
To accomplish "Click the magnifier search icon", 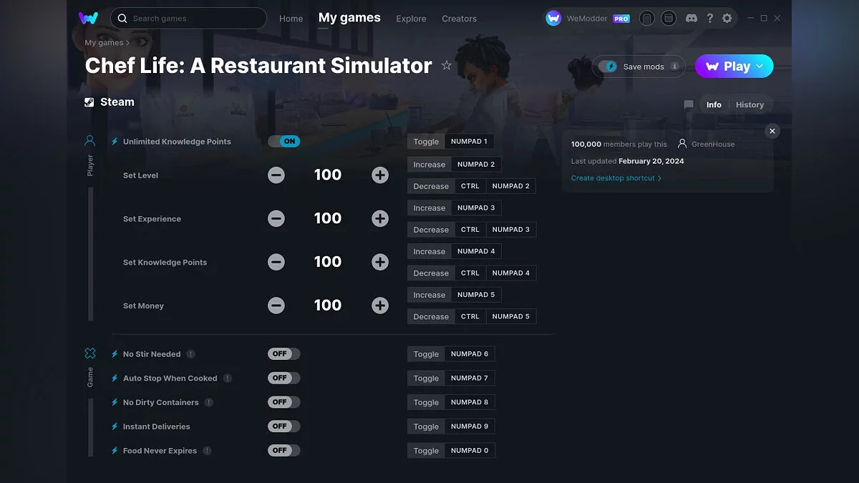I will coord(122,19).
